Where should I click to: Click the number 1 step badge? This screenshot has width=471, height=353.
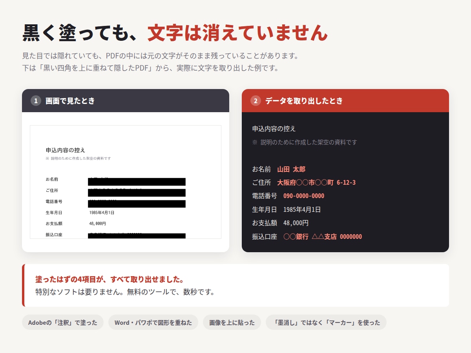36,101
